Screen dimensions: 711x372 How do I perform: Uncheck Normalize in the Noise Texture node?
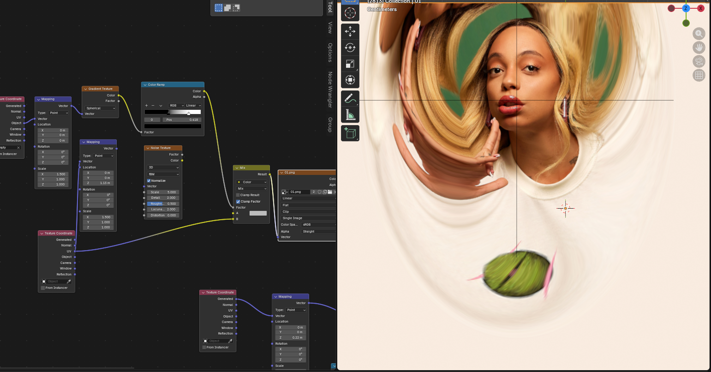pos(149,180)
